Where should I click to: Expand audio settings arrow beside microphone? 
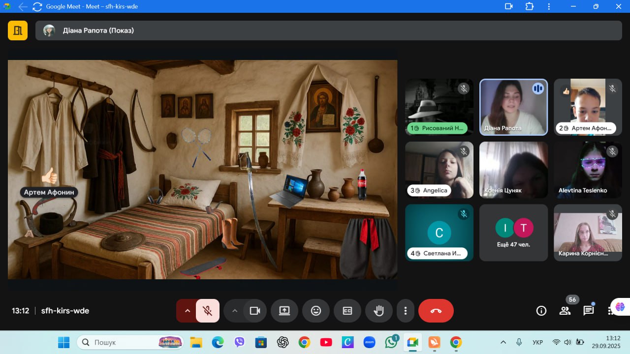(x=187, y=311)
